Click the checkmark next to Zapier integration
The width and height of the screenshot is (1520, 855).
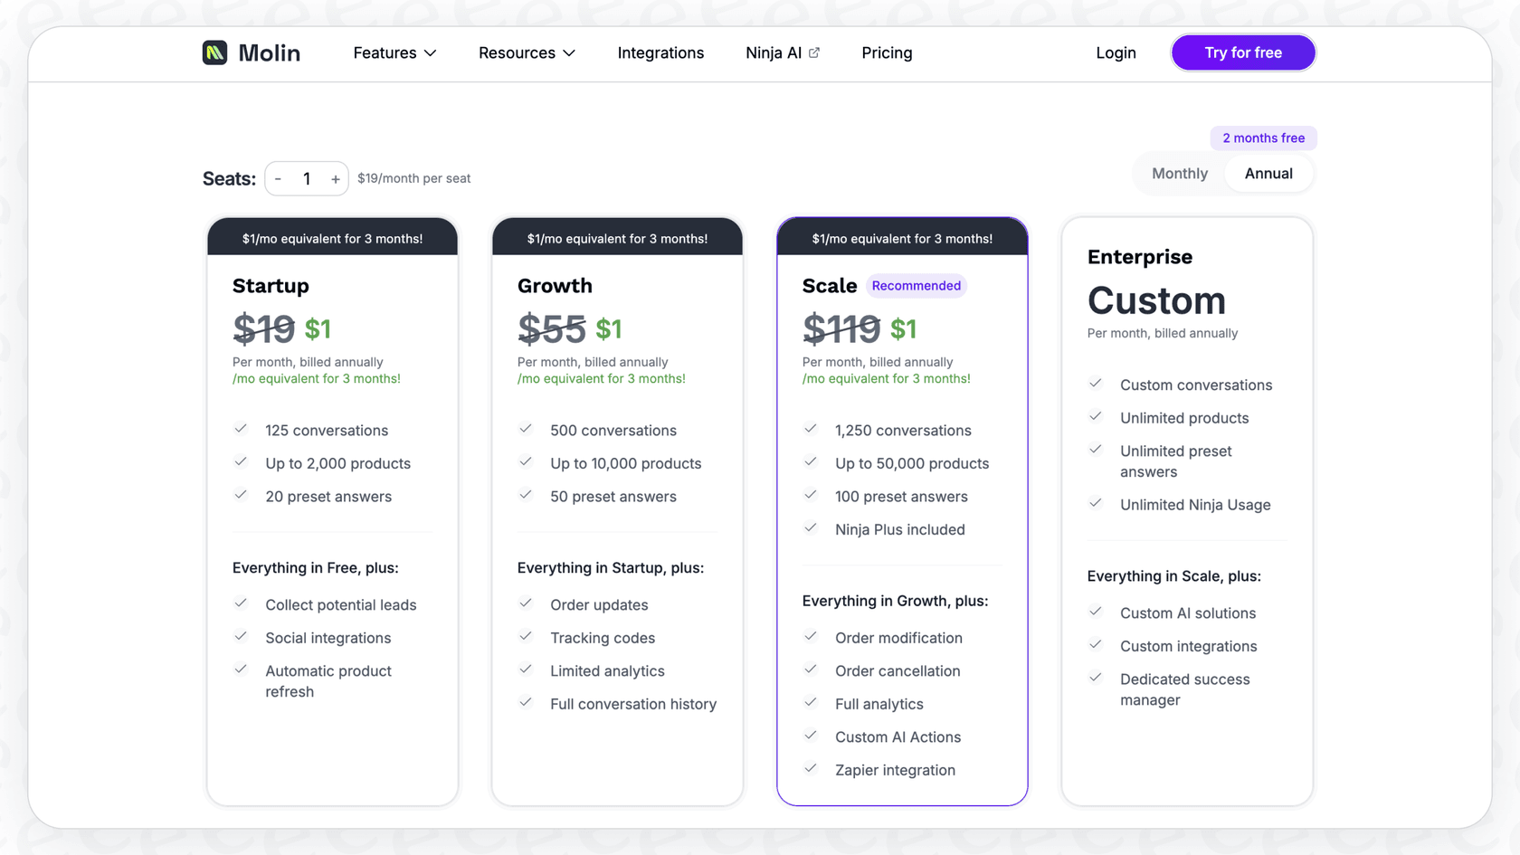pos(810,768)
